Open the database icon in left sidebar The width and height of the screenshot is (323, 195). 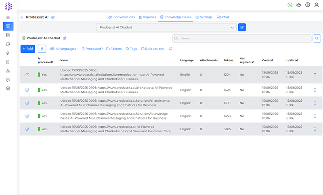click(x=8, y=35)
